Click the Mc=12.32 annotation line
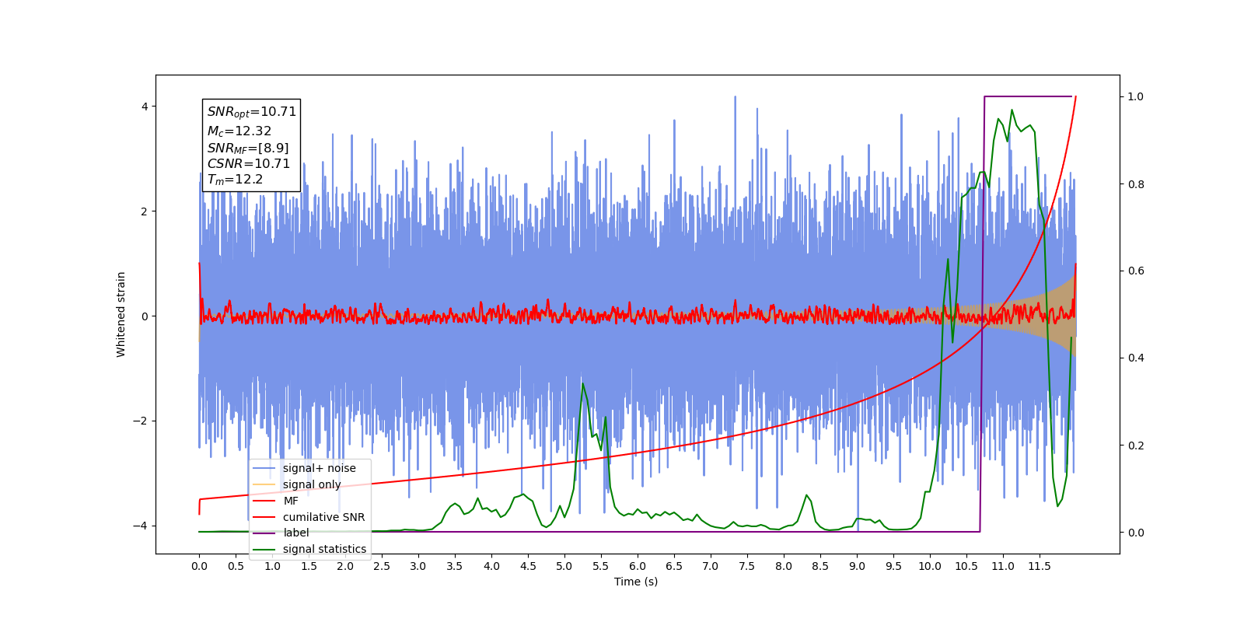Screen dimensions: 1244x622 [239, 131]
